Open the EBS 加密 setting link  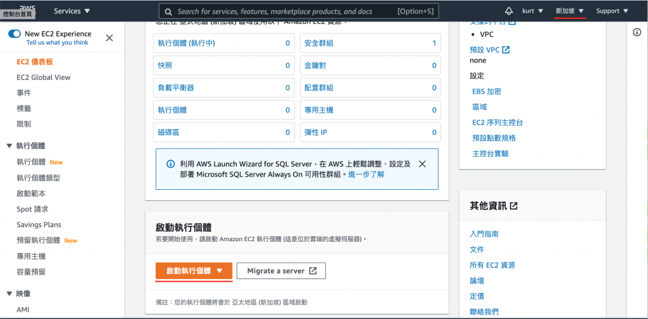coord(487,91)
